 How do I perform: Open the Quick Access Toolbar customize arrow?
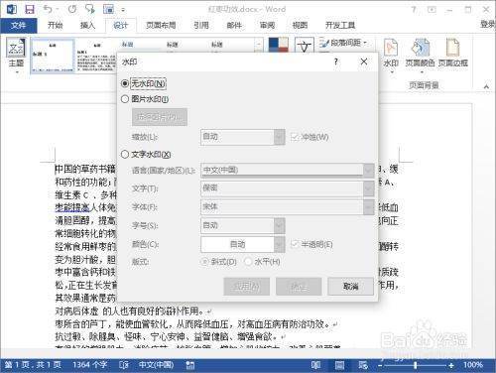123,10
